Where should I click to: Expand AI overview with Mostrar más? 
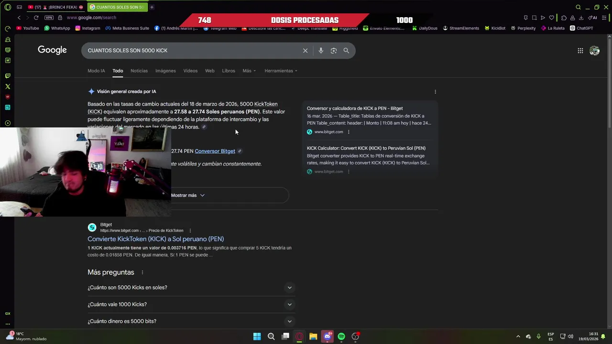187,195
